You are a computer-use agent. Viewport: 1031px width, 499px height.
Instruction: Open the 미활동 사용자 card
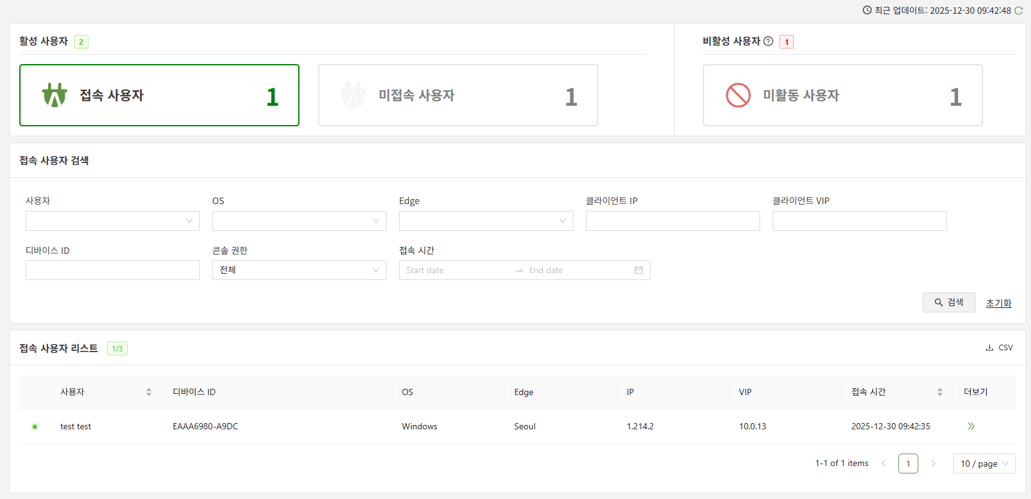(x=842, y=95)
